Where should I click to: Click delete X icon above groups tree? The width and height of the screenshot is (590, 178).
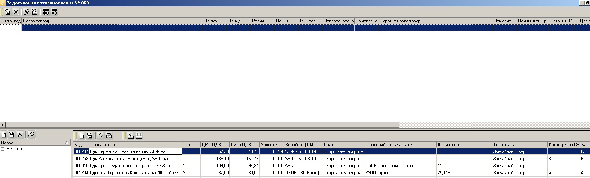[20, 135]
